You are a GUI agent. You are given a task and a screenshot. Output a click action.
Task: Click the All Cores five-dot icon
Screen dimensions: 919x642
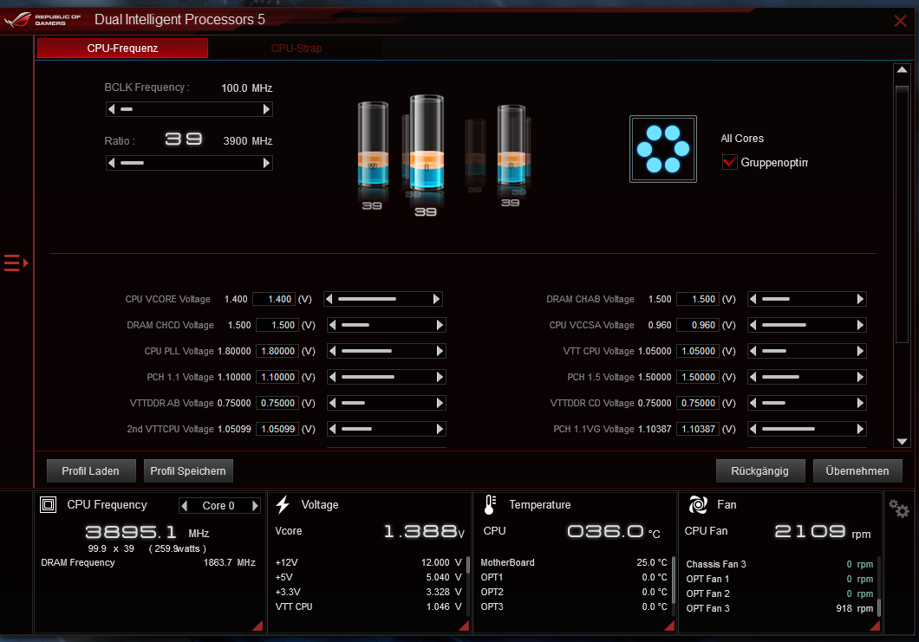coord(663,149)
